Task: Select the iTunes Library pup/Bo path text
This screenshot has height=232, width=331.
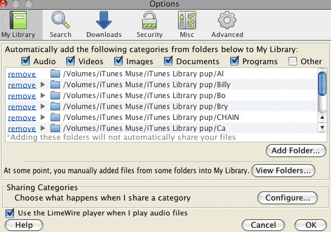Action: coord(145,96)
